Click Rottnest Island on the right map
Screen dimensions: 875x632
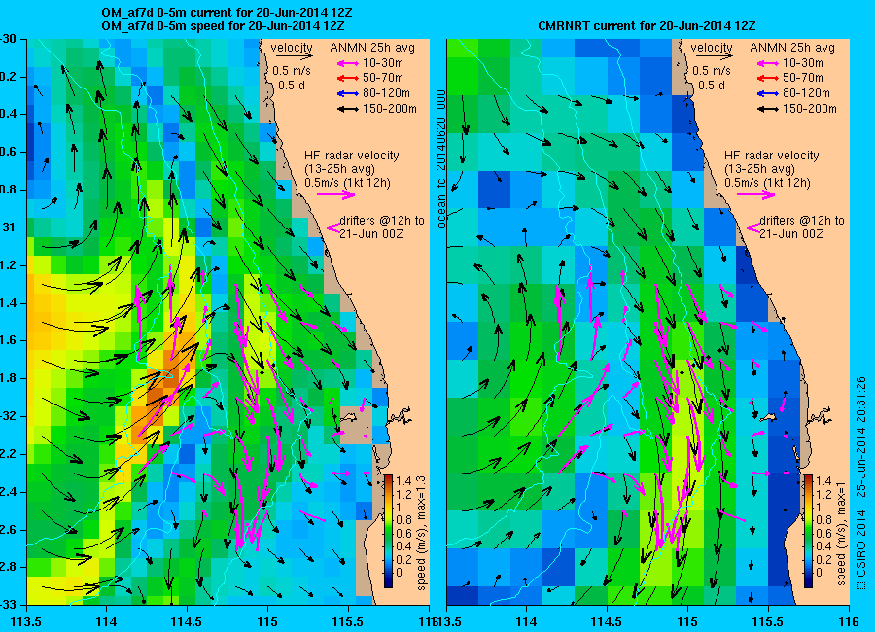[770, 417]
